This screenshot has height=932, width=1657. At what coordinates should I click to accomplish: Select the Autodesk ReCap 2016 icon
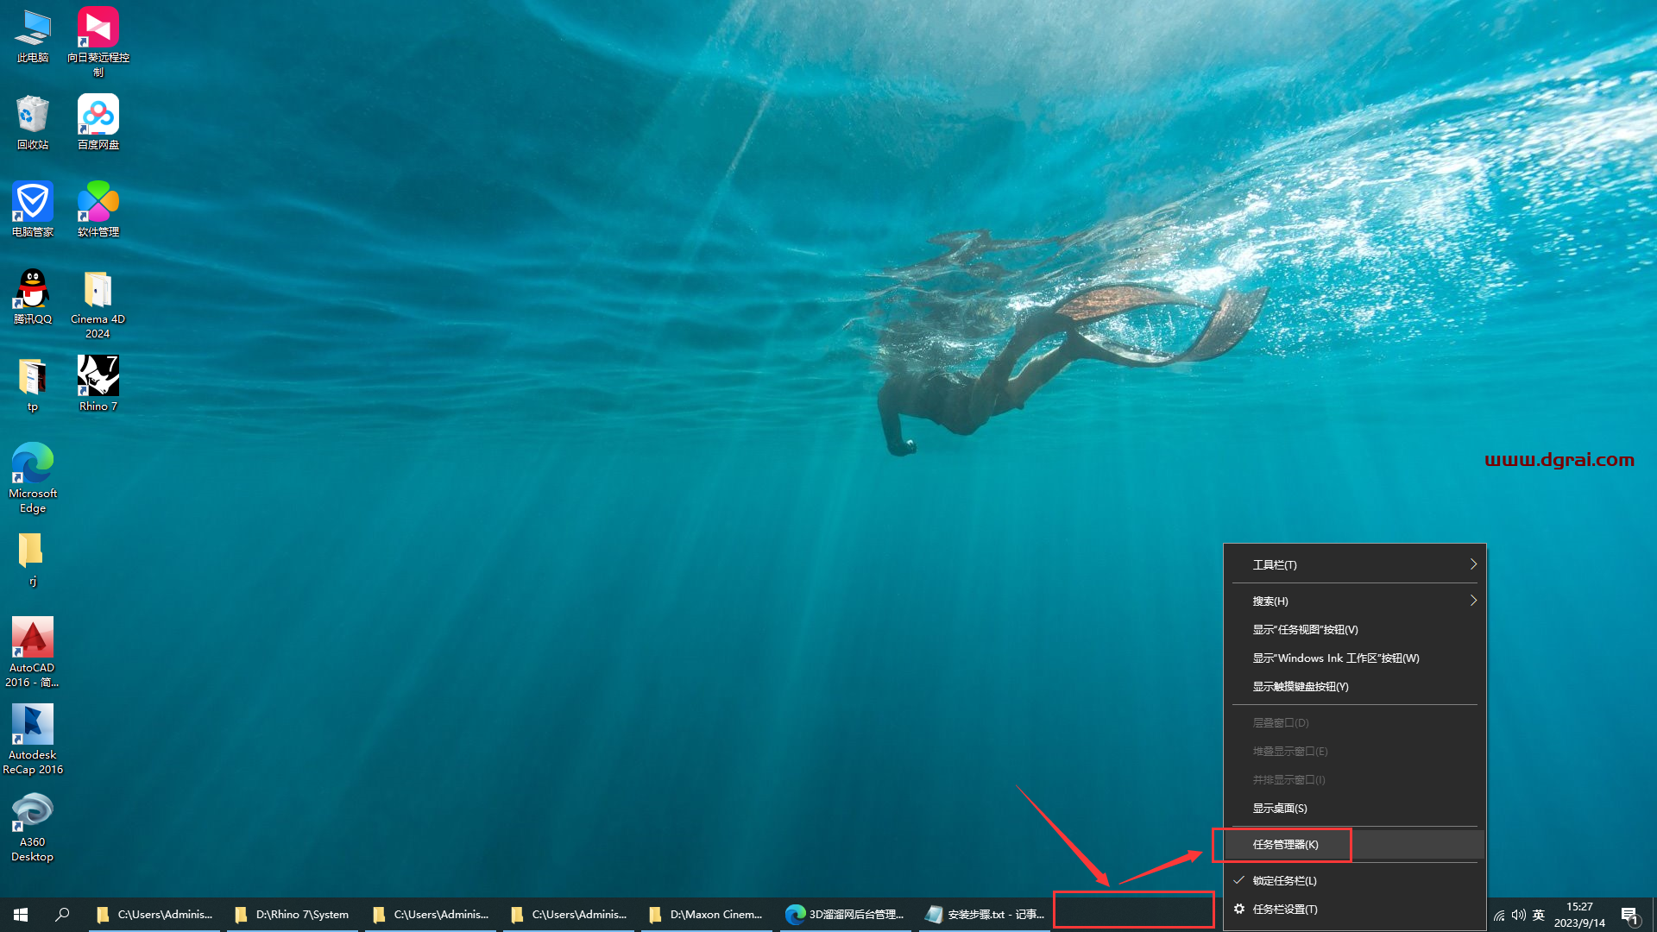point(33,740)
